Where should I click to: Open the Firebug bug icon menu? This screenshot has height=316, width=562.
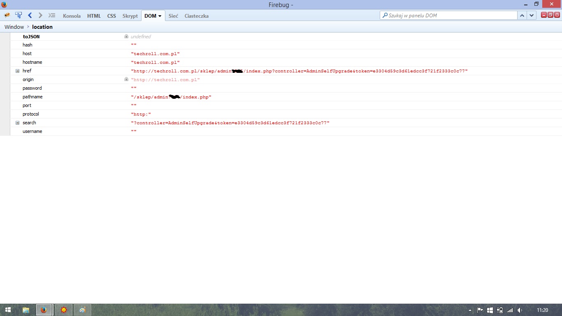[x=7, y=15]
